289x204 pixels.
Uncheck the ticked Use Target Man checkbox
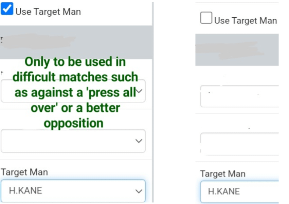pyautogui.click(x=7, y=9)
